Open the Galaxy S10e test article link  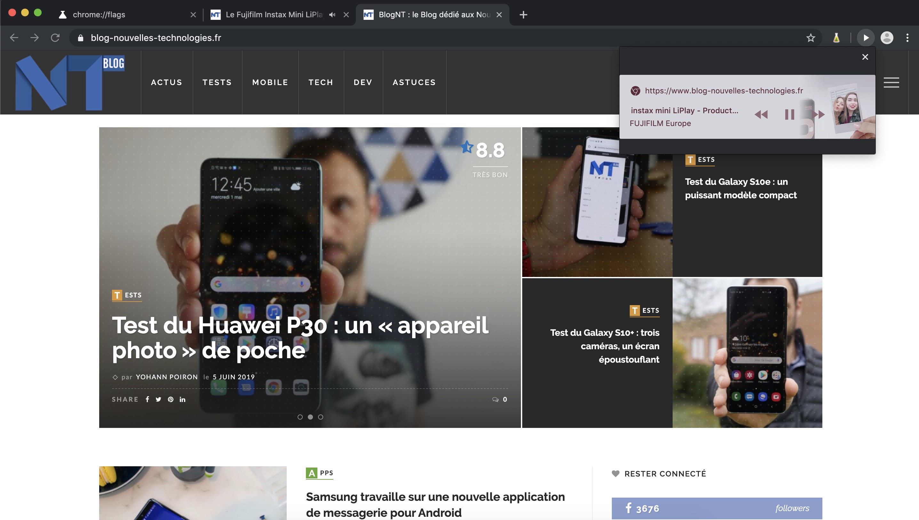[x=740, y=188]
